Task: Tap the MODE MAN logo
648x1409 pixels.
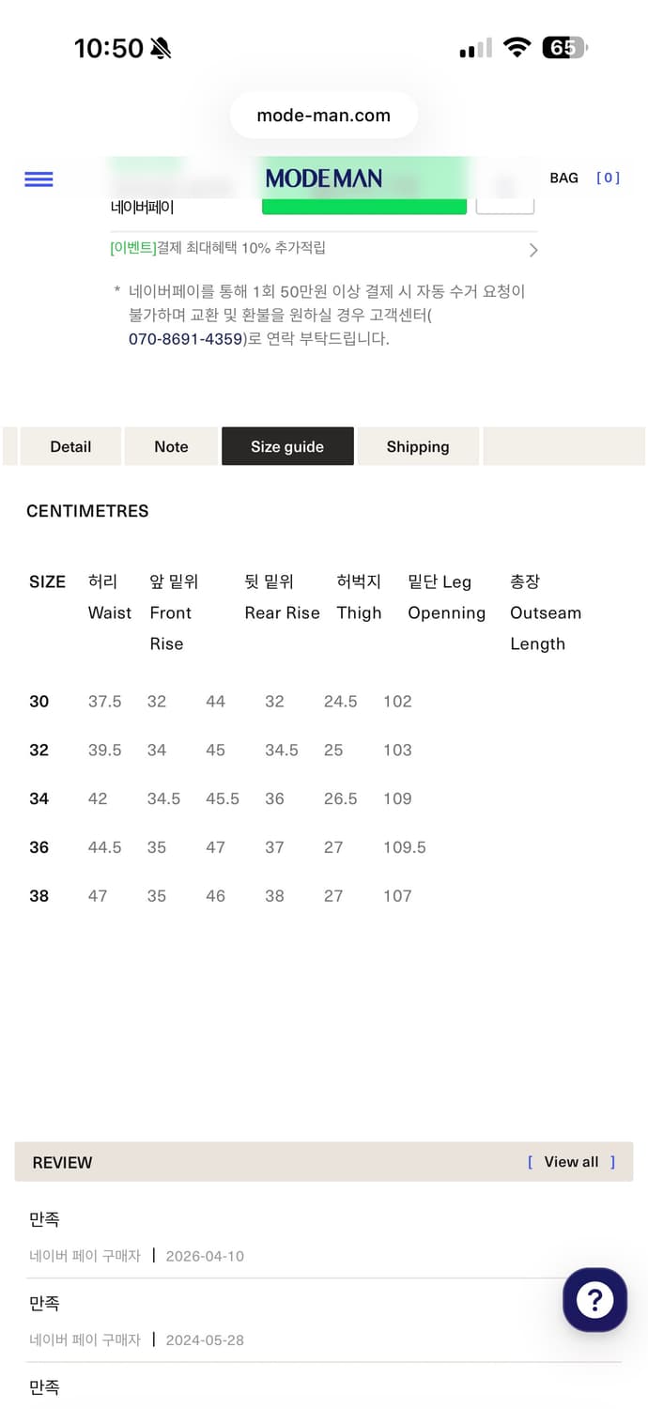Action: [323, 178]
